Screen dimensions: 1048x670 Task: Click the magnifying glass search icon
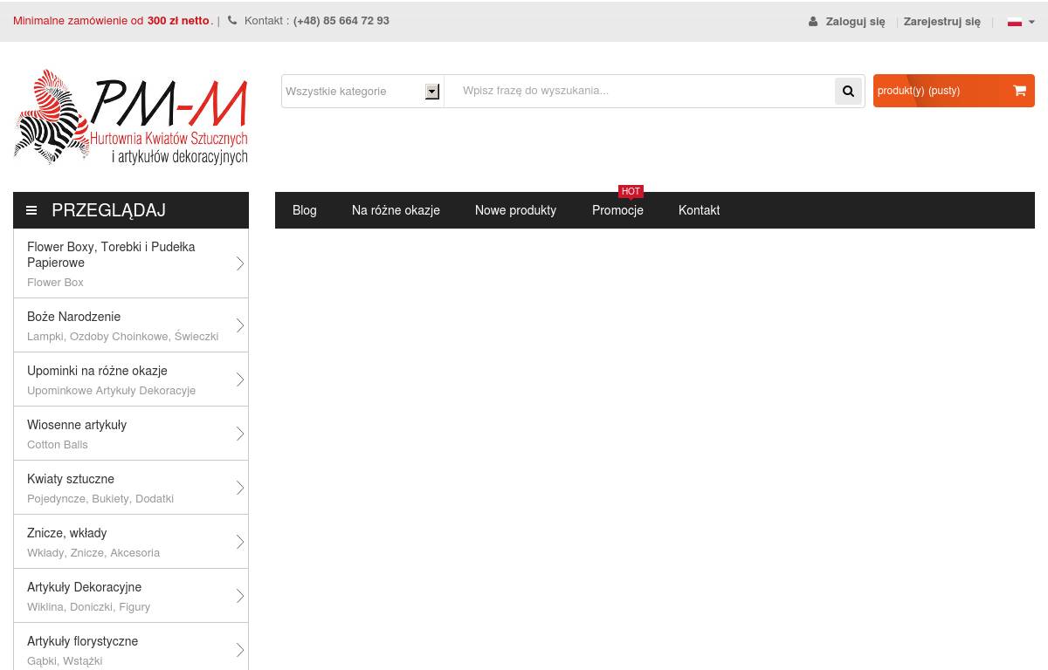coord(848,91)
